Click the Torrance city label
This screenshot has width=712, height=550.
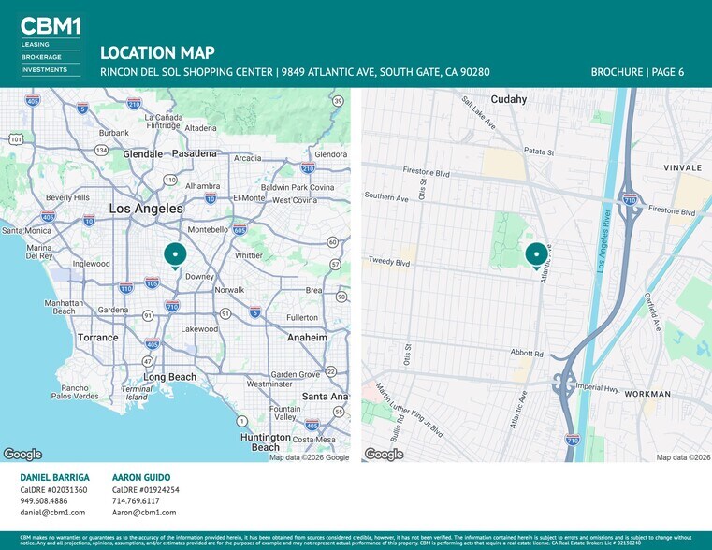(x=97, y=338)
